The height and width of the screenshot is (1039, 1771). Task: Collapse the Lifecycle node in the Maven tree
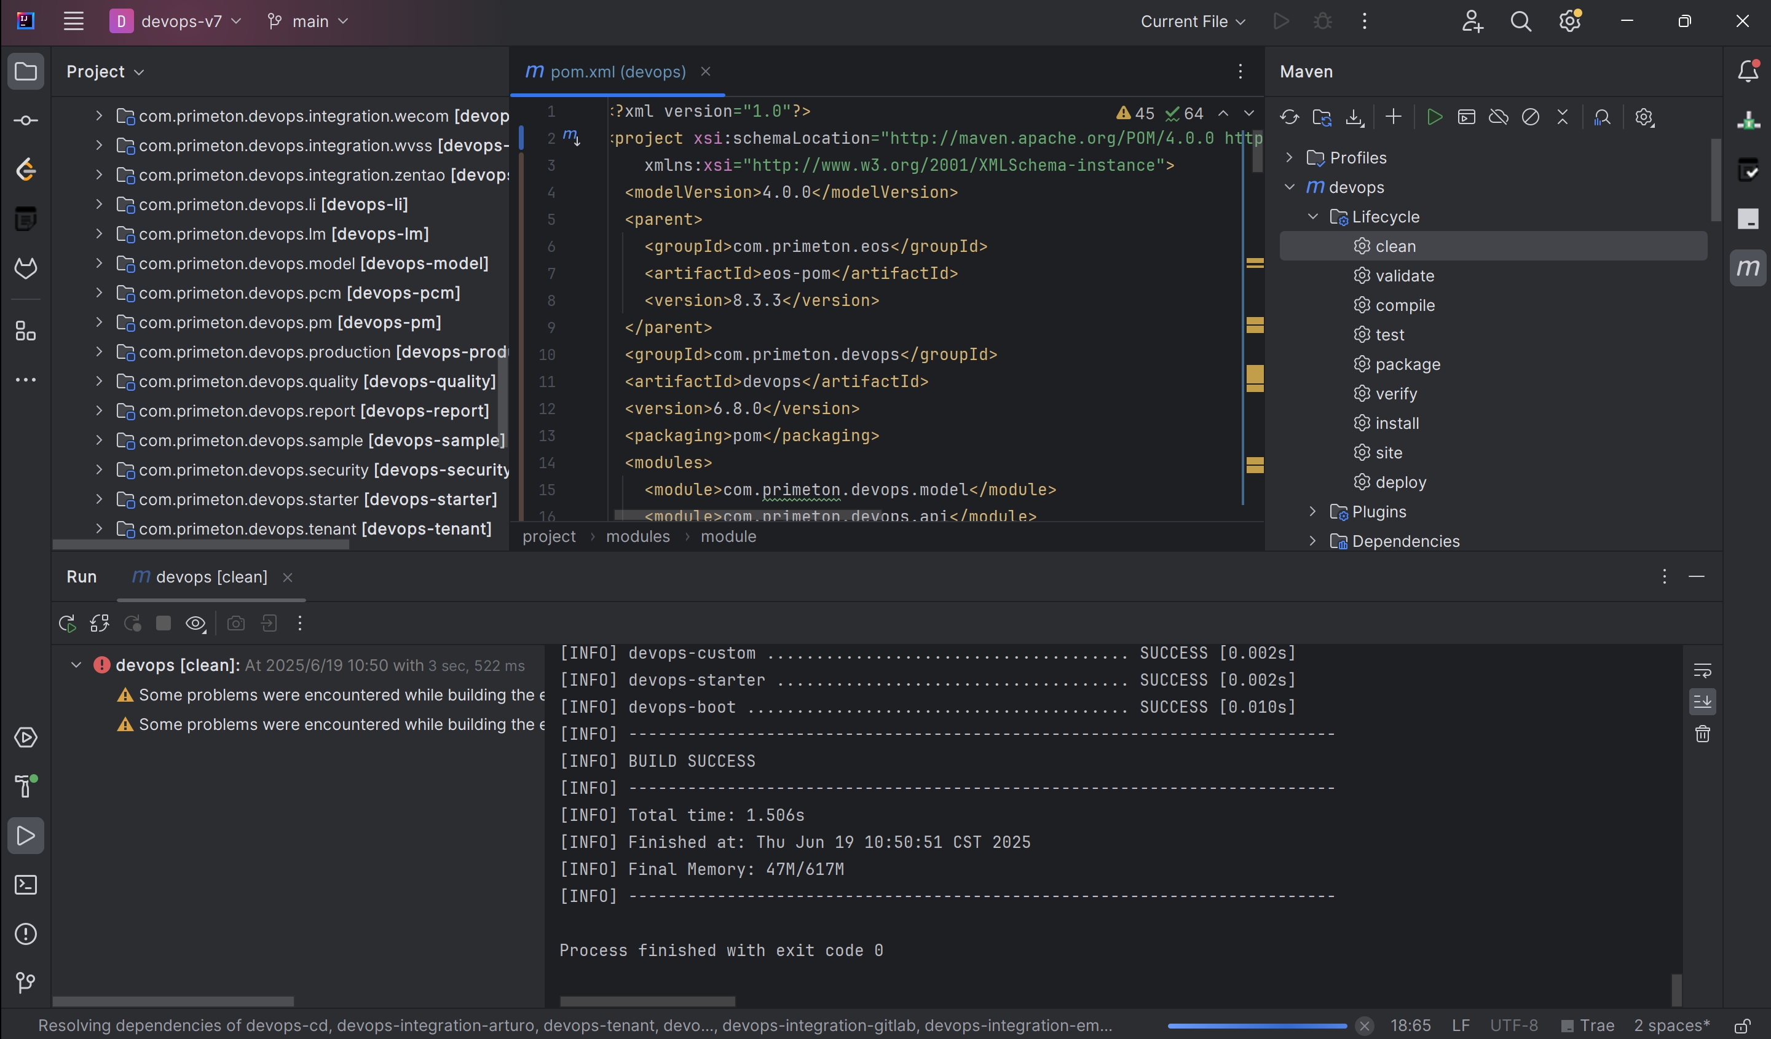(x=1313, y=216)
